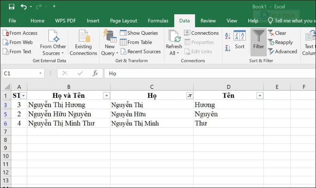Select column B header
This screenshot has height=188, width=316.
pos(69,87)
